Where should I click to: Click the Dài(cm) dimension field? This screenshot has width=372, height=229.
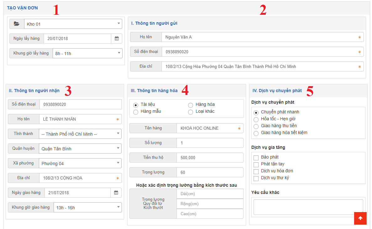pos(209,194)
